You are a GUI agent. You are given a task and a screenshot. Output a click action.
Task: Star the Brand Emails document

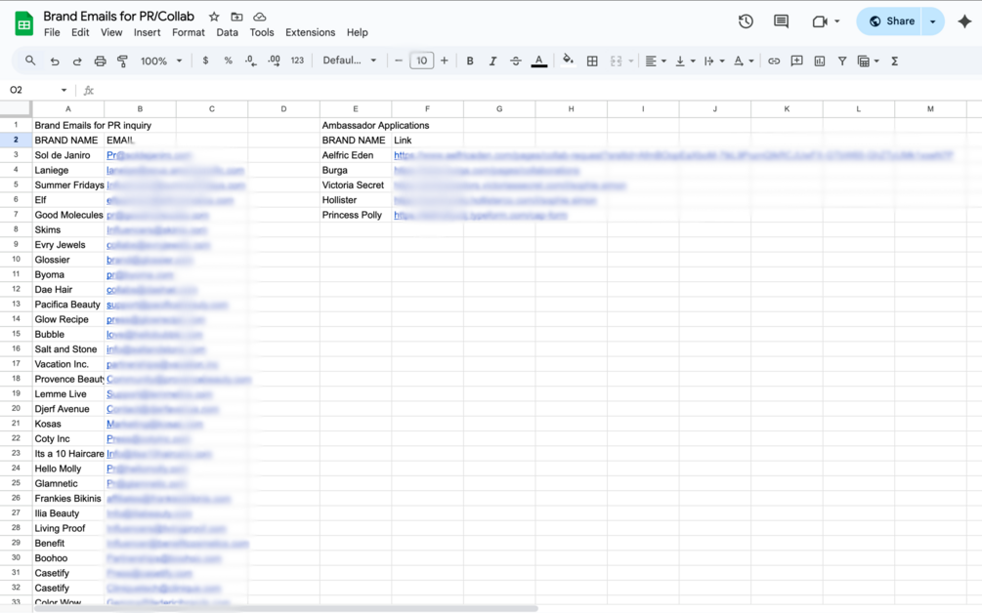[214, 17]
